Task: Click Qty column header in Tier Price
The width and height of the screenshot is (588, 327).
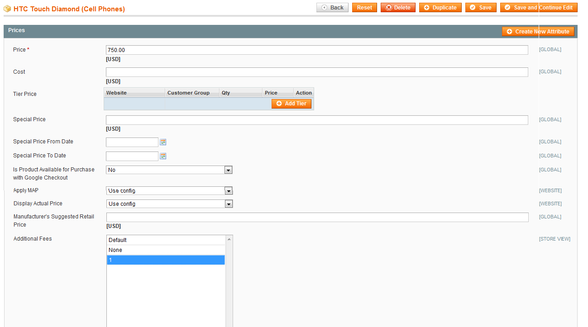Action: (241, 93)
